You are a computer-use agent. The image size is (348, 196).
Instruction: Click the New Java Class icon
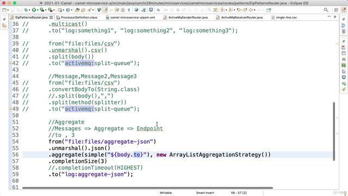(67, 10)
